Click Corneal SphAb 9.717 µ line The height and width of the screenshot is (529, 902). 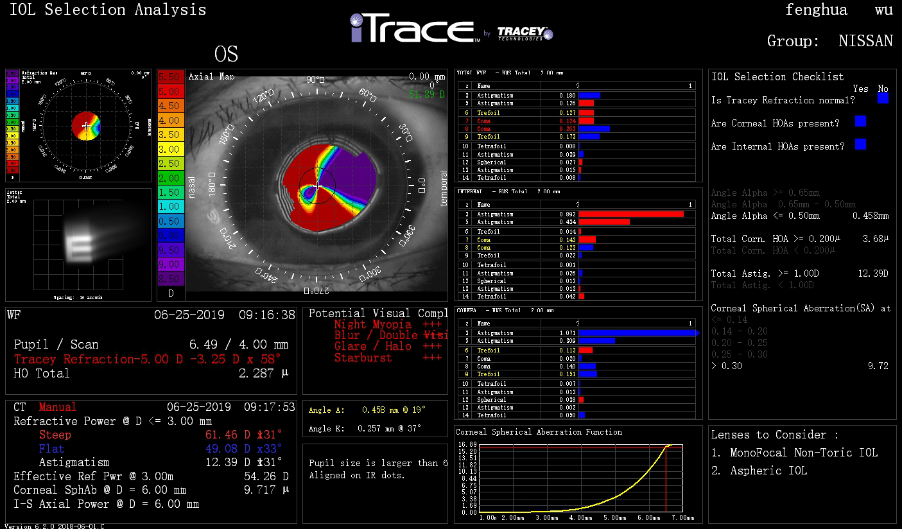coord(152,490)
